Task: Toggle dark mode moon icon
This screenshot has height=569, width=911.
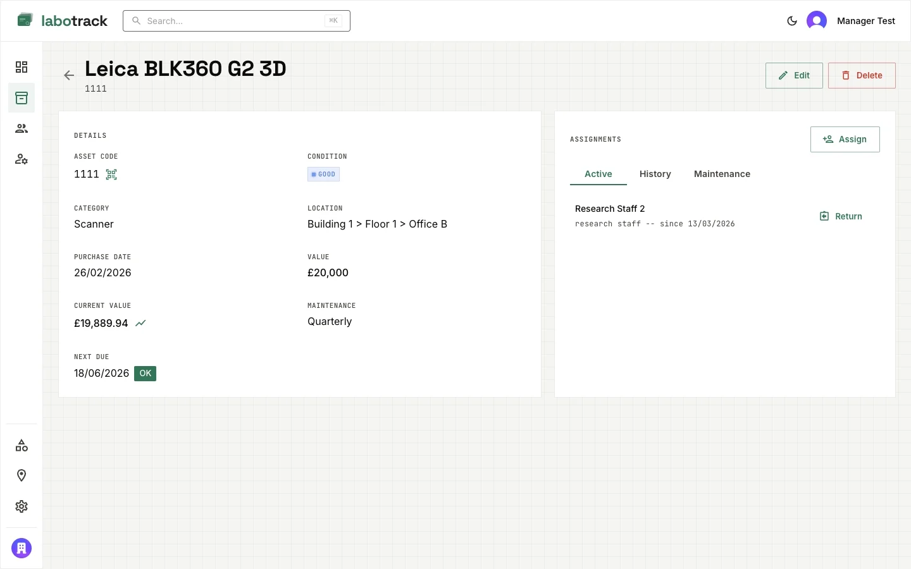Action: coord(791,21)
